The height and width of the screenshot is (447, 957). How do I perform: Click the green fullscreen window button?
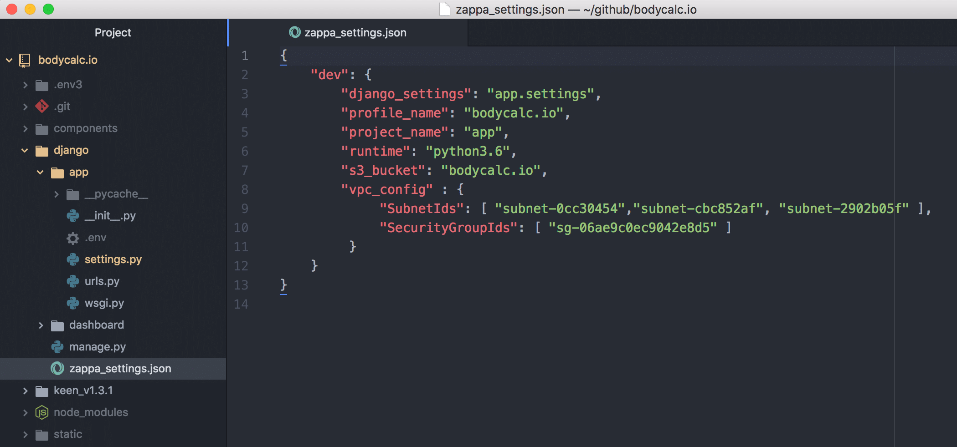point(48,9)
